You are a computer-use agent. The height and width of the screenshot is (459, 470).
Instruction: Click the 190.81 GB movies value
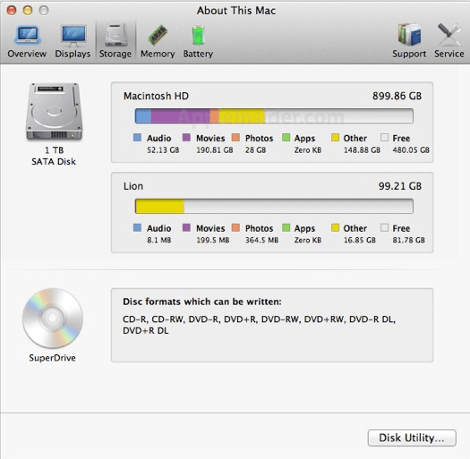(215, 150)
